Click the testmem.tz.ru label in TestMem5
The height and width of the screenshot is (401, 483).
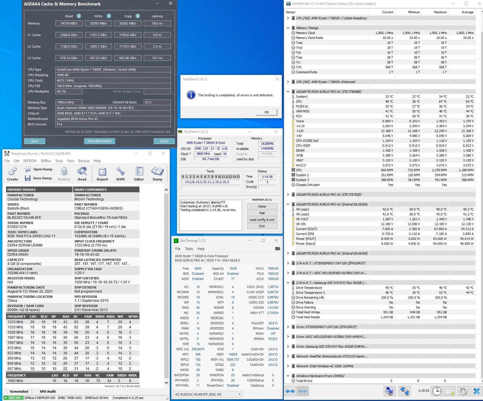click(x=262, y=199)
